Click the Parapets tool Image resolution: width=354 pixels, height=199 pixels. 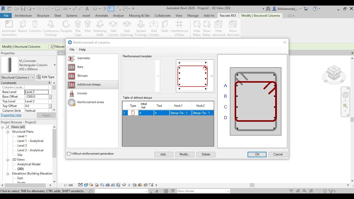66,27
